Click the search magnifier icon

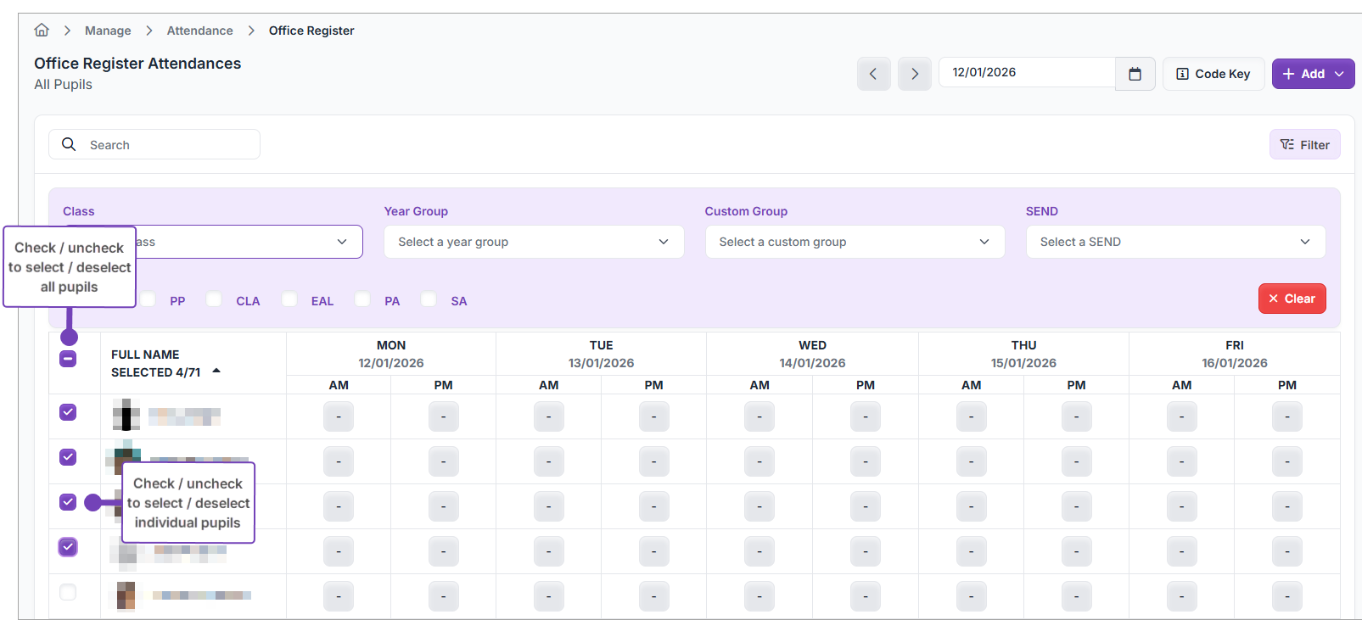tap(70, 145)
